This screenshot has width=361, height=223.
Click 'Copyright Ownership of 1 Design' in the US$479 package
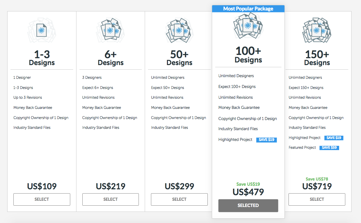[248, 119]
